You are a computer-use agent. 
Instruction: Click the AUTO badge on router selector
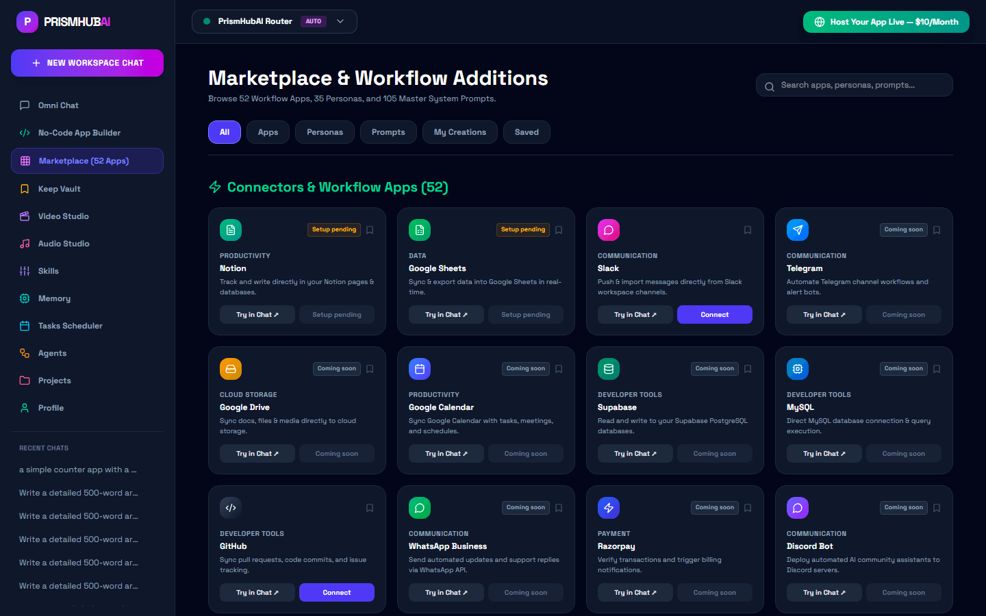tap(314, 21)
